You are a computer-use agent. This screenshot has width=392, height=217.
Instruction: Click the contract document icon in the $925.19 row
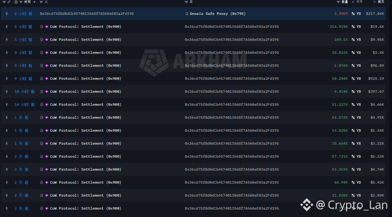click(x=42, y=78)
